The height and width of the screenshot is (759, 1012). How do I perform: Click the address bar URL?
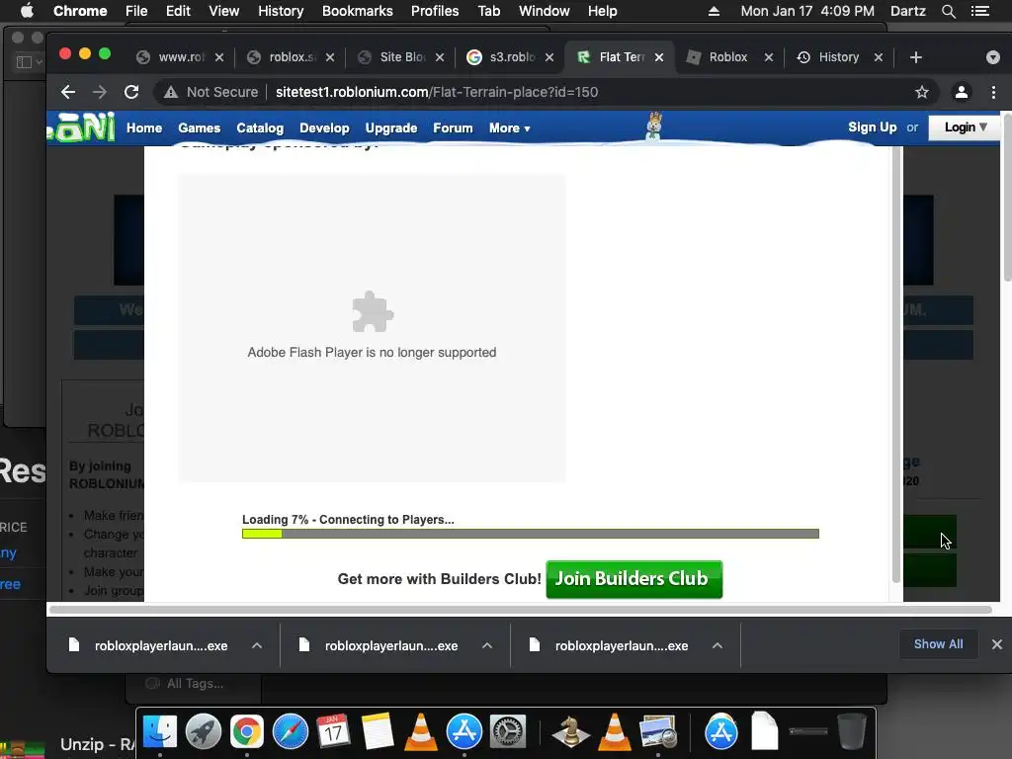pos(437,92)
